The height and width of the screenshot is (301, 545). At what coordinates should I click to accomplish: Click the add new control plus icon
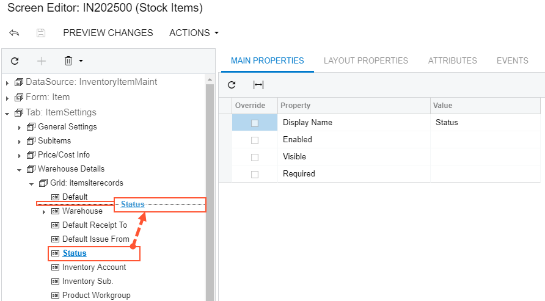pyautogui.click(x=42, y=61)
